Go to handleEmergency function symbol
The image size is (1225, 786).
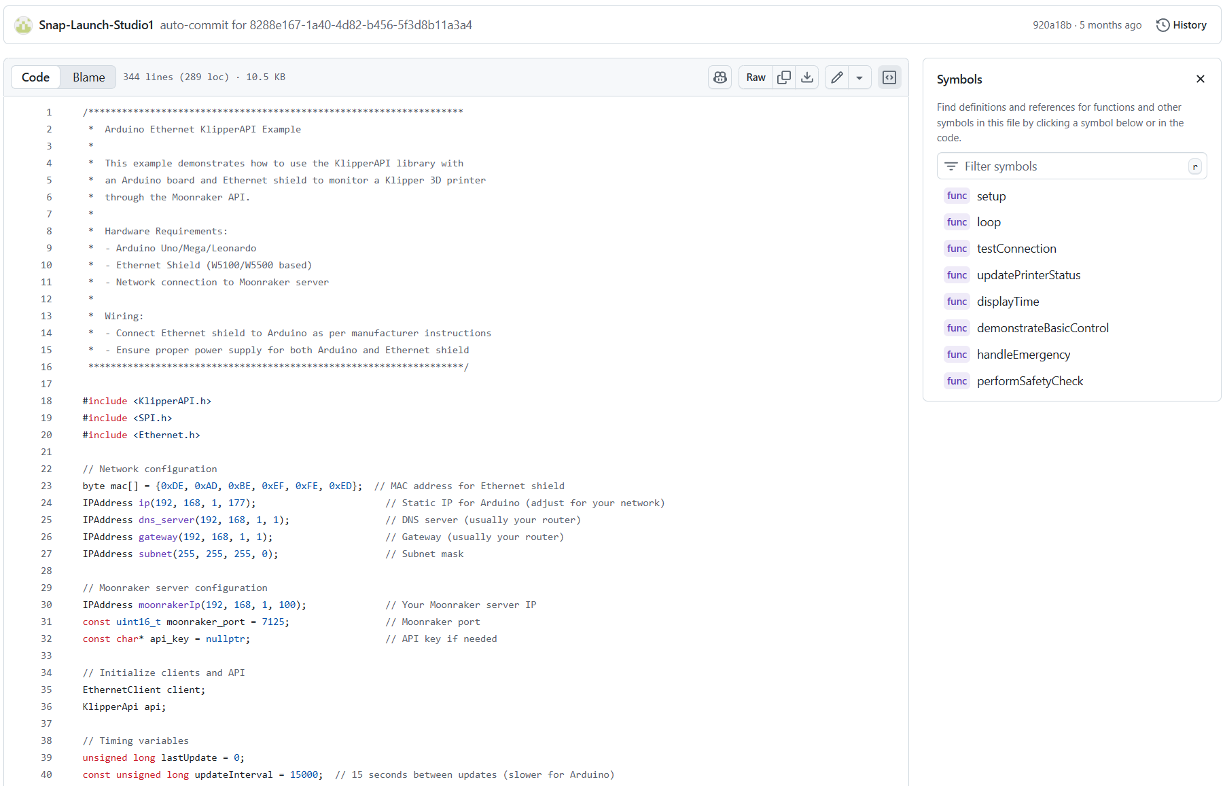[1023, 355]
